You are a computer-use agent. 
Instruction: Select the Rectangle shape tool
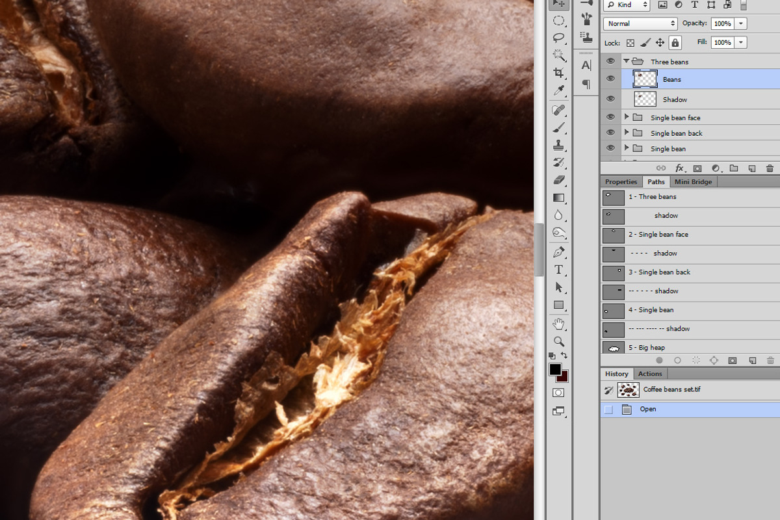point(558,305)
